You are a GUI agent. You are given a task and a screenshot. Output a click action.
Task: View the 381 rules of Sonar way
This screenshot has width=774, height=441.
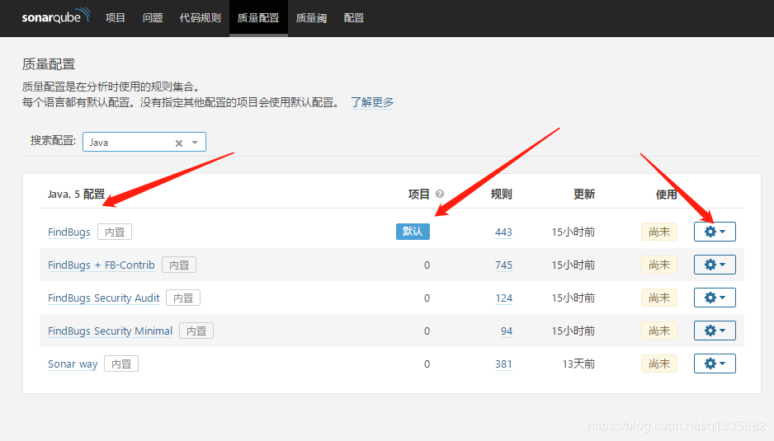click(503, 364)
